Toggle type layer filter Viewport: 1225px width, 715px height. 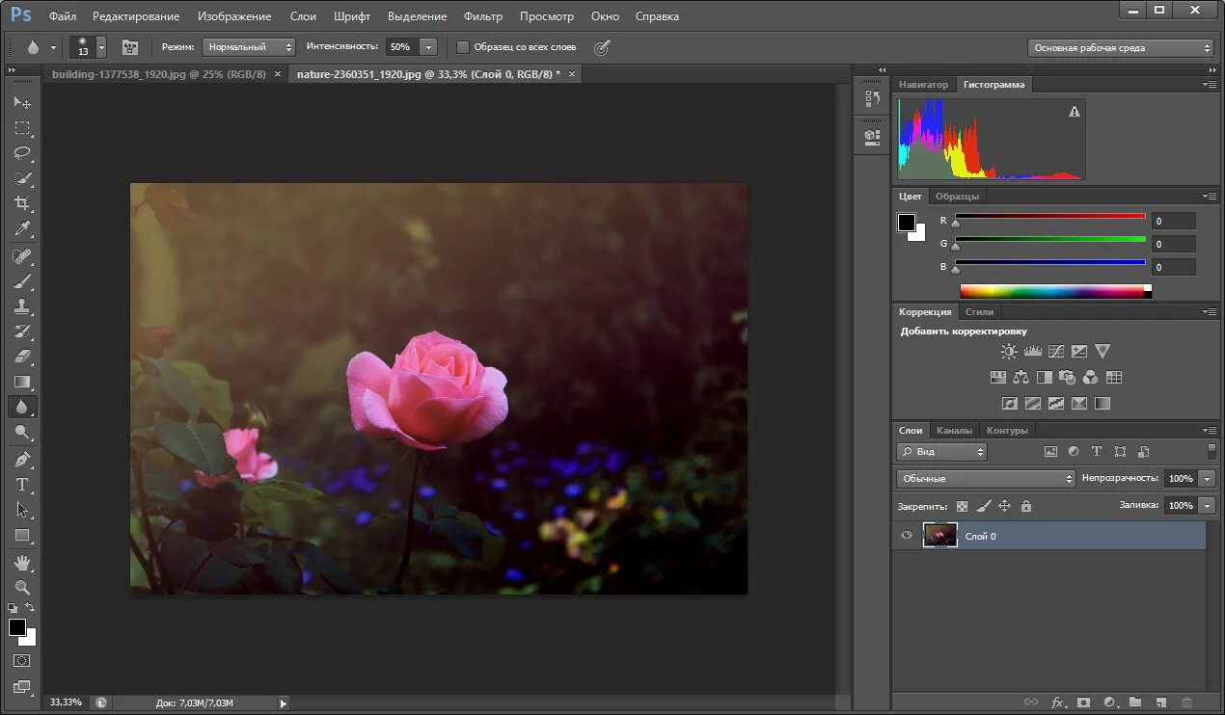point(1097,451)
